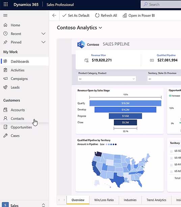Viewport: 181px width, 207px height.
Task: Click the darkest pipeline legend dot
Action: click(x=116, y=144)
